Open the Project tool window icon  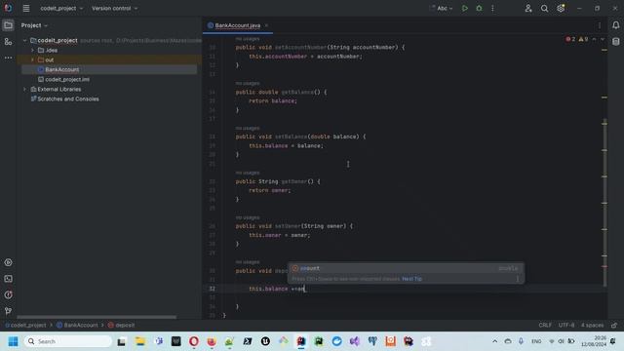(8, 25)
